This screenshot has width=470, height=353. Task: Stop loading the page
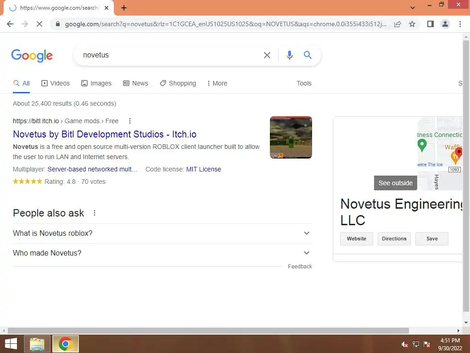[x=39, y=24]
